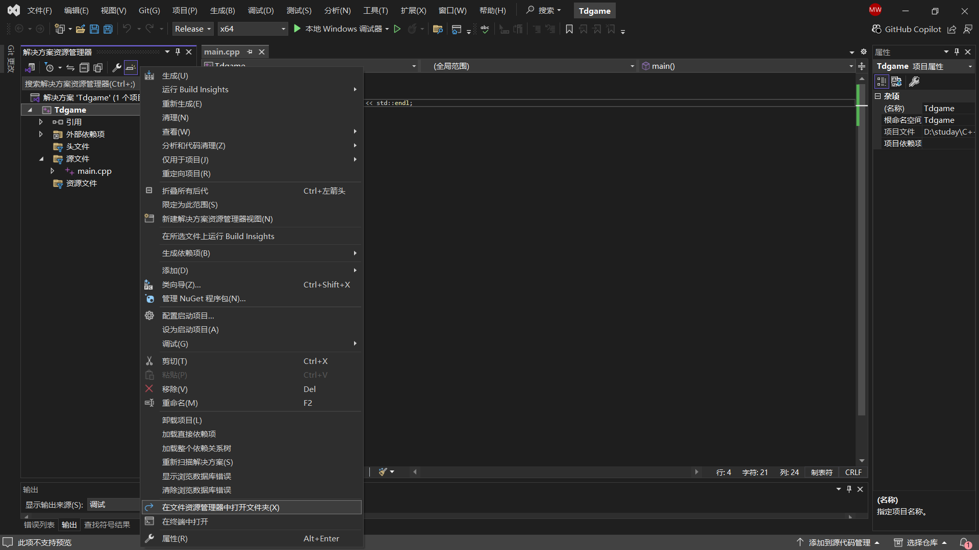Toggle pin on Solution Explorer panel
Image resolution: width=979 pixels, height=550 pixels.
178,52
